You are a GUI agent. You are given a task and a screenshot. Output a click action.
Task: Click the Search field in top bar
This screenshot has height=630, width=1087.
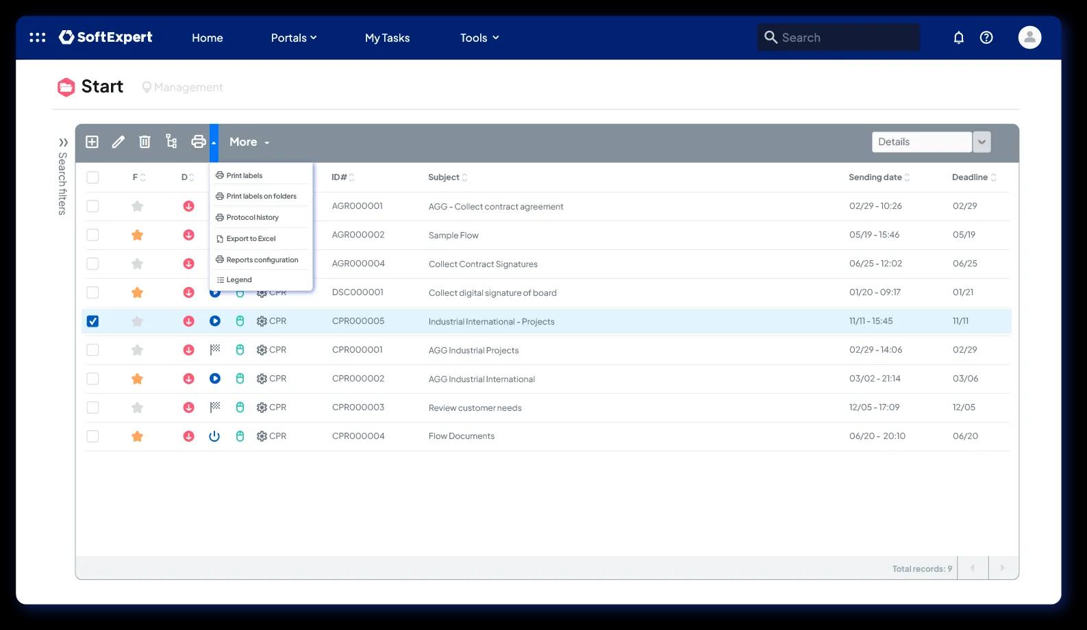point(838,38)
